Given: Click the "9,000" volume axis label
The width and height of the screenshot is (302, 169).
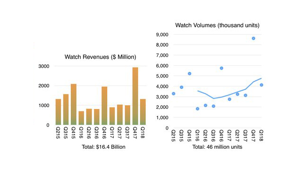Looking at the screenshot, I should click(162, 35).
